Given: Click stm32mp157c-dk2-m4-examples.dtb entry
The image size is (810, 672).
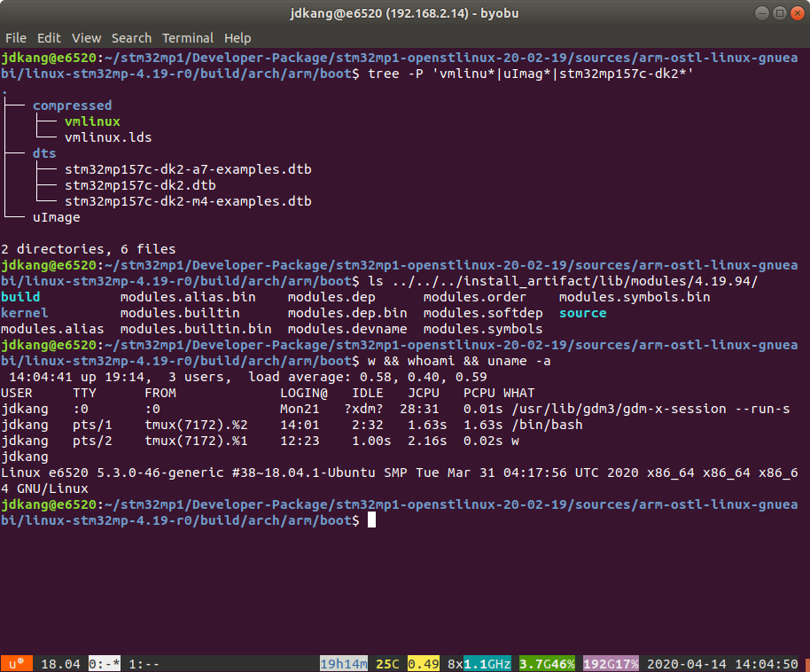Looking at the screenshot, I should coord(188,201).
